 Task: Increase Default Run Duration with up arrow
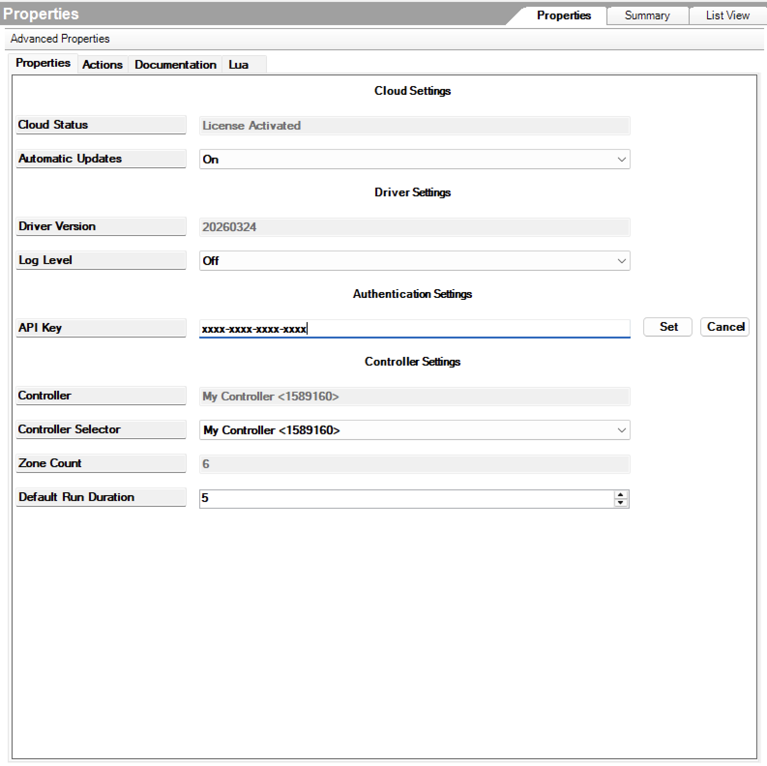coord(620,495)
